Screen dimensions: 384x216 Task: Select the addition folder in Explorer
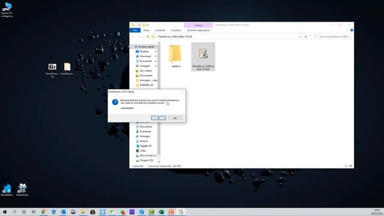(x=176, y=56)
